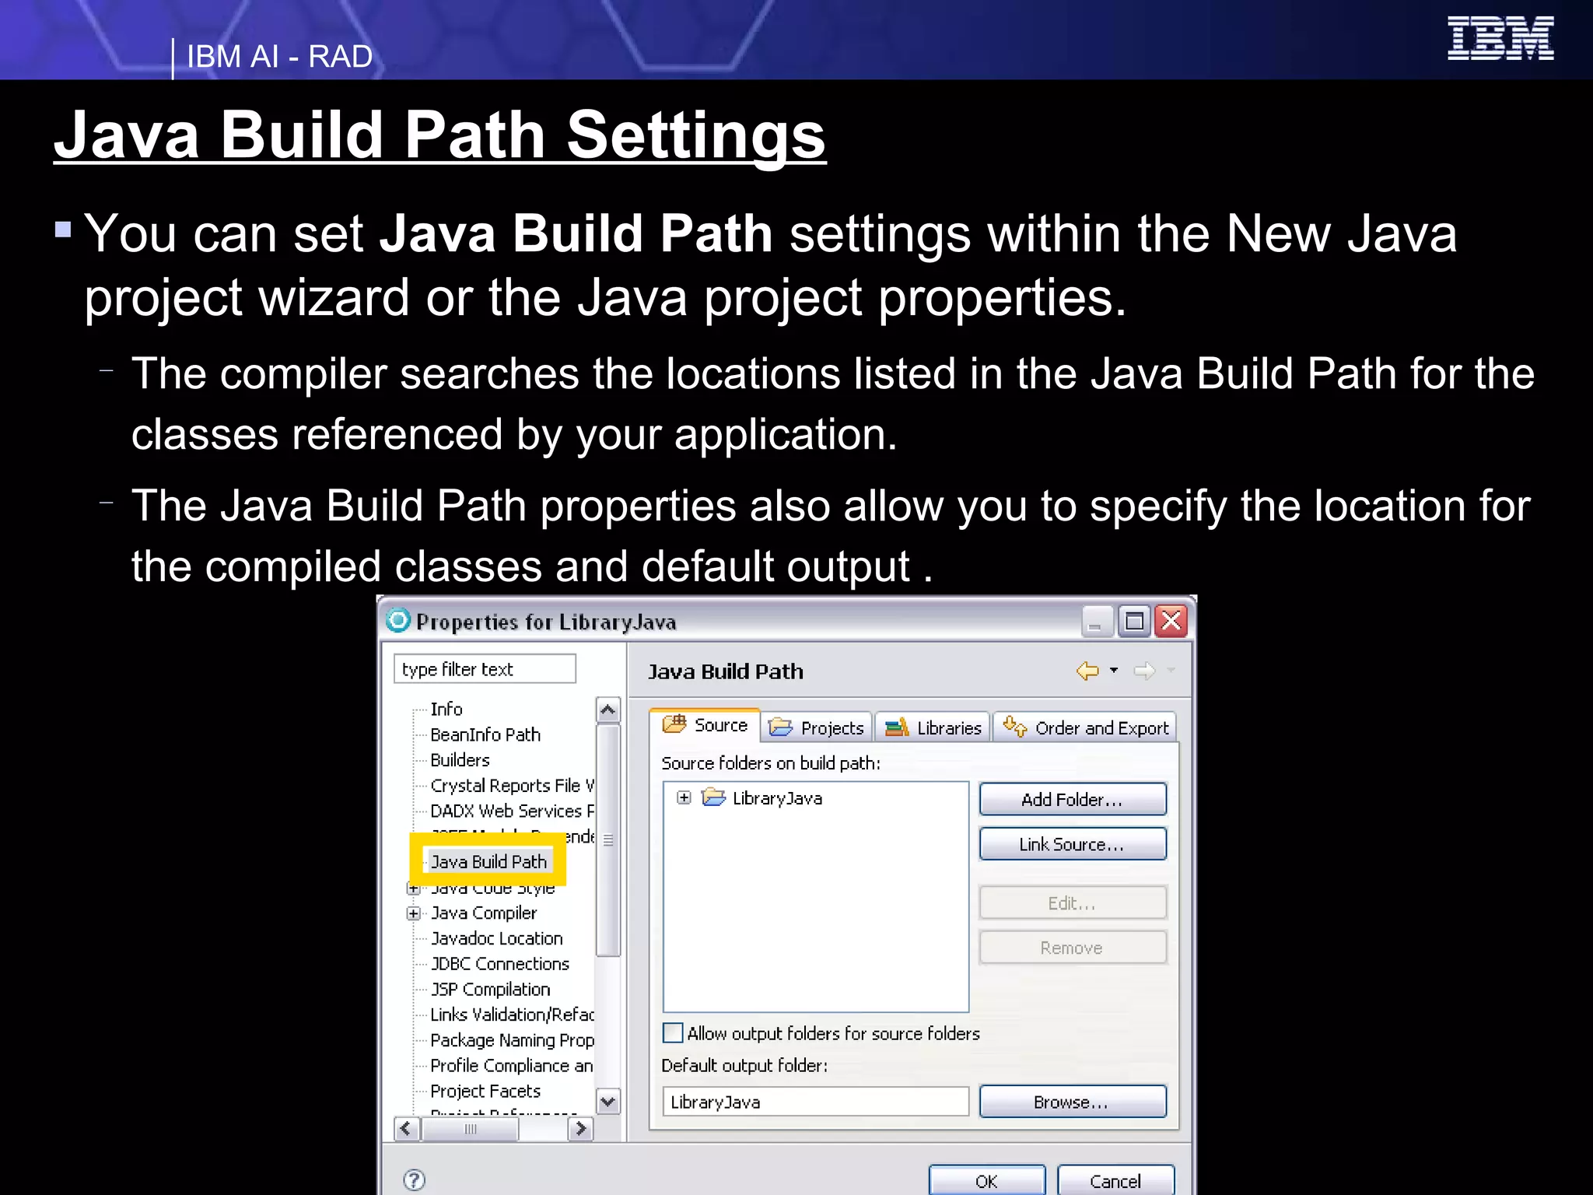Close the Properties for LibraryJava dialog
The height and width of the screenshot is (1195, 1593).
[x=1171, y=622]
